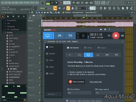The width and height of the screenshot is (136, 102).
Task: Select device recording icon in Get Started row
Action: point(116,55)
